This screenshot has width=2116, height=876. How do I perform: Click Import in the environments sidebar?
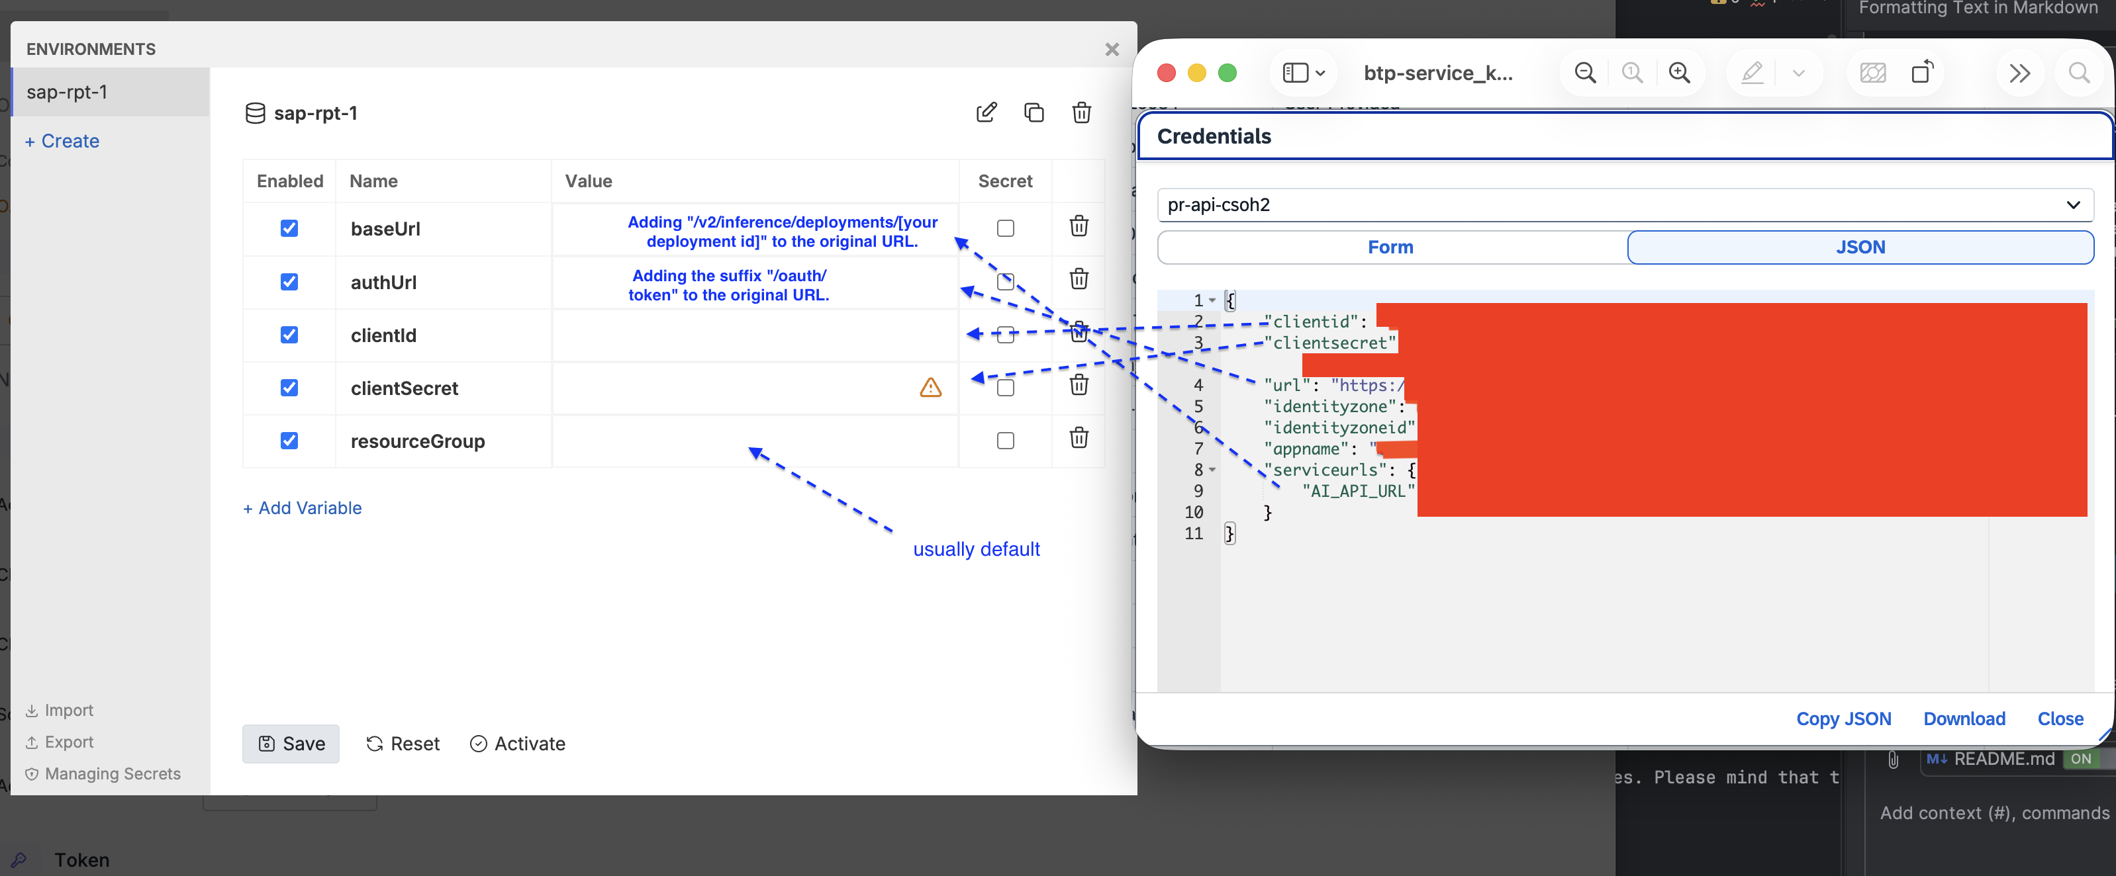[x=59, y=710]
